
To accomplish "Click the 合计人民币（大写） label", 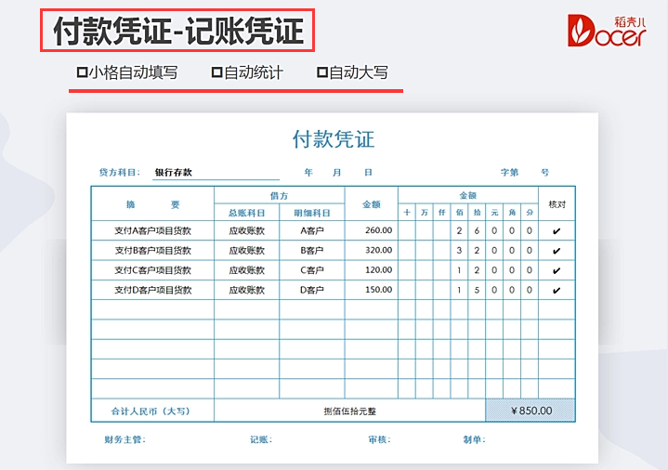I will pos(151,411).
